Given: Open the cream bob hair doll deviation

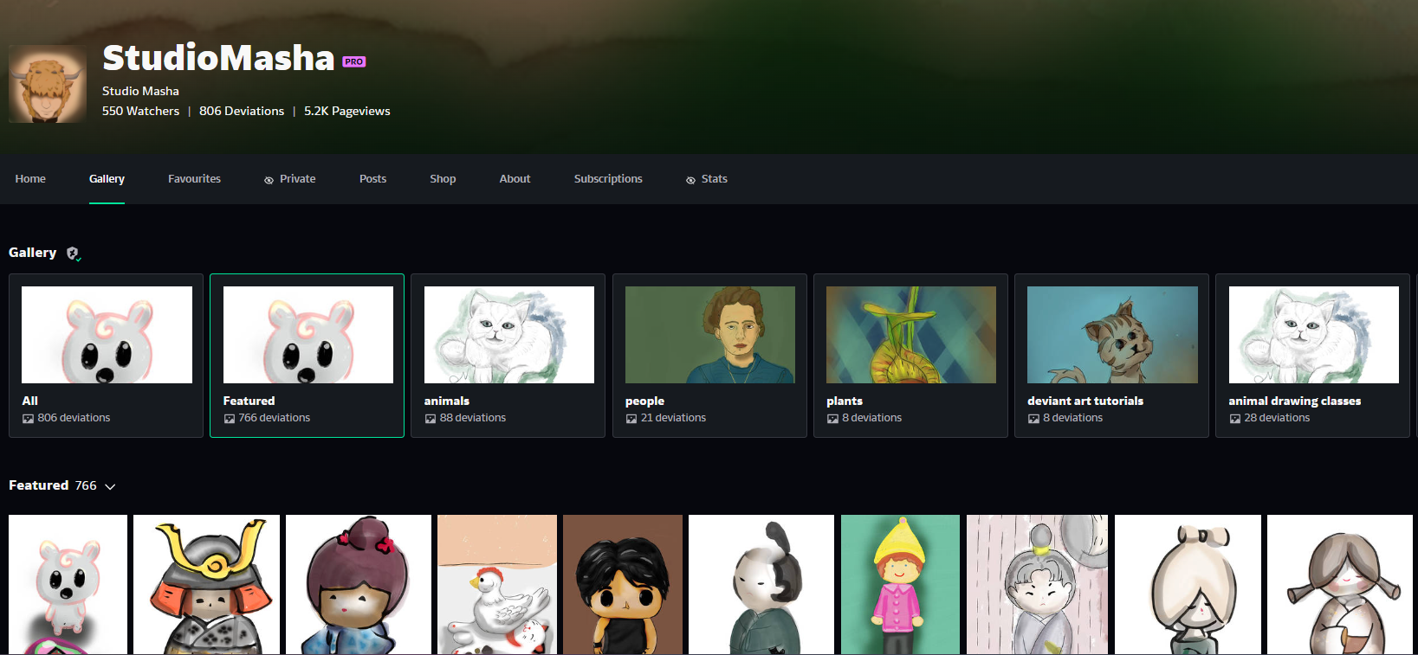Looking at the screenshot, I should point(1188,585).
